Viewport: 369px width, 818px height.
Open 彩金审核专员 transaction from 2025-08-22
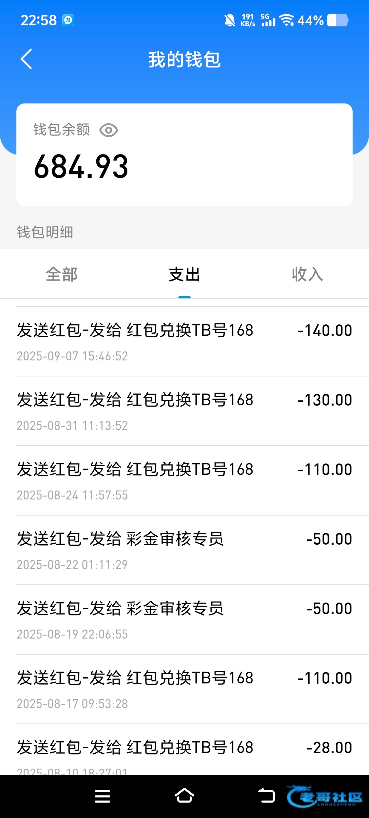click(184, 550)
